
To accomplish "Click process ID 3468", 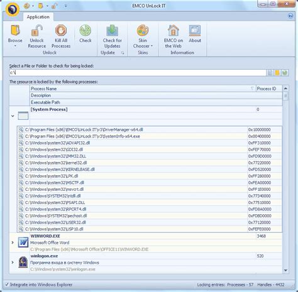I will point(262,236).
